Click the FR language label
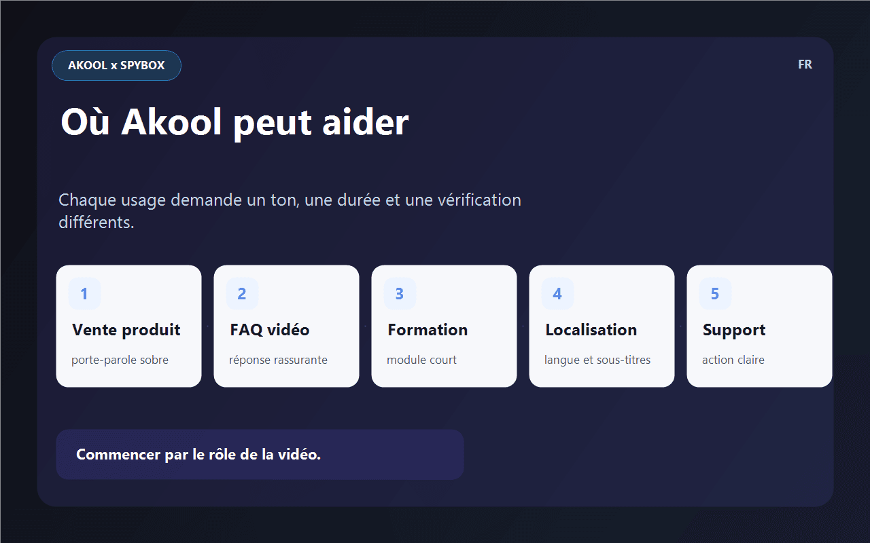The image size is (870, 543). pos(805,64)
